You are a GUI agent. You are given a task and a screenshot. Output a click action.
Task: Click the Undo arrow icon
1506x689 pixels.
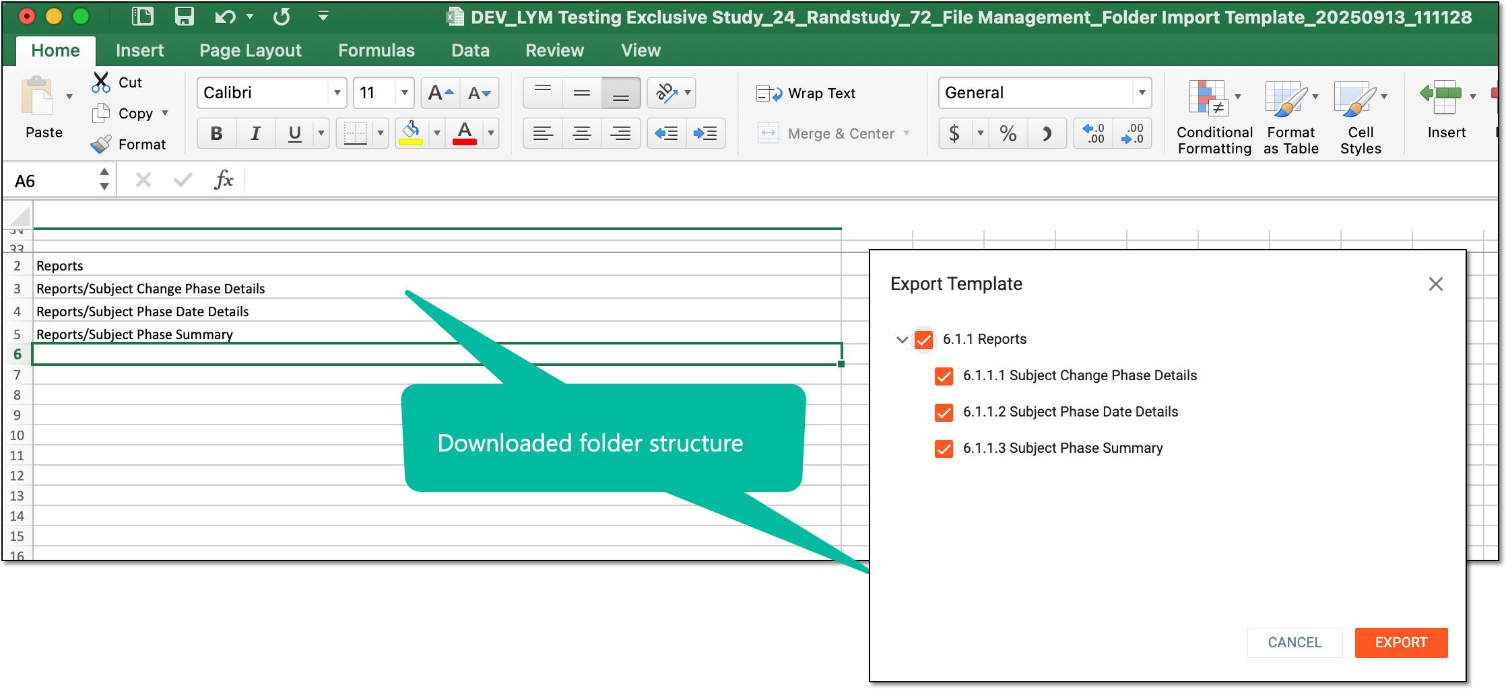pyautogui.click(x=225, y=16)
